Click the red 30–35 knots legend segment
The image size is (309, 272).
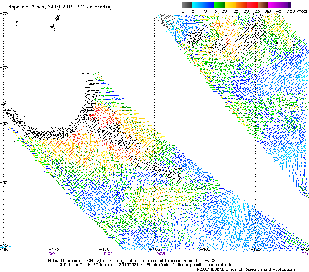(x=252, y=5)
